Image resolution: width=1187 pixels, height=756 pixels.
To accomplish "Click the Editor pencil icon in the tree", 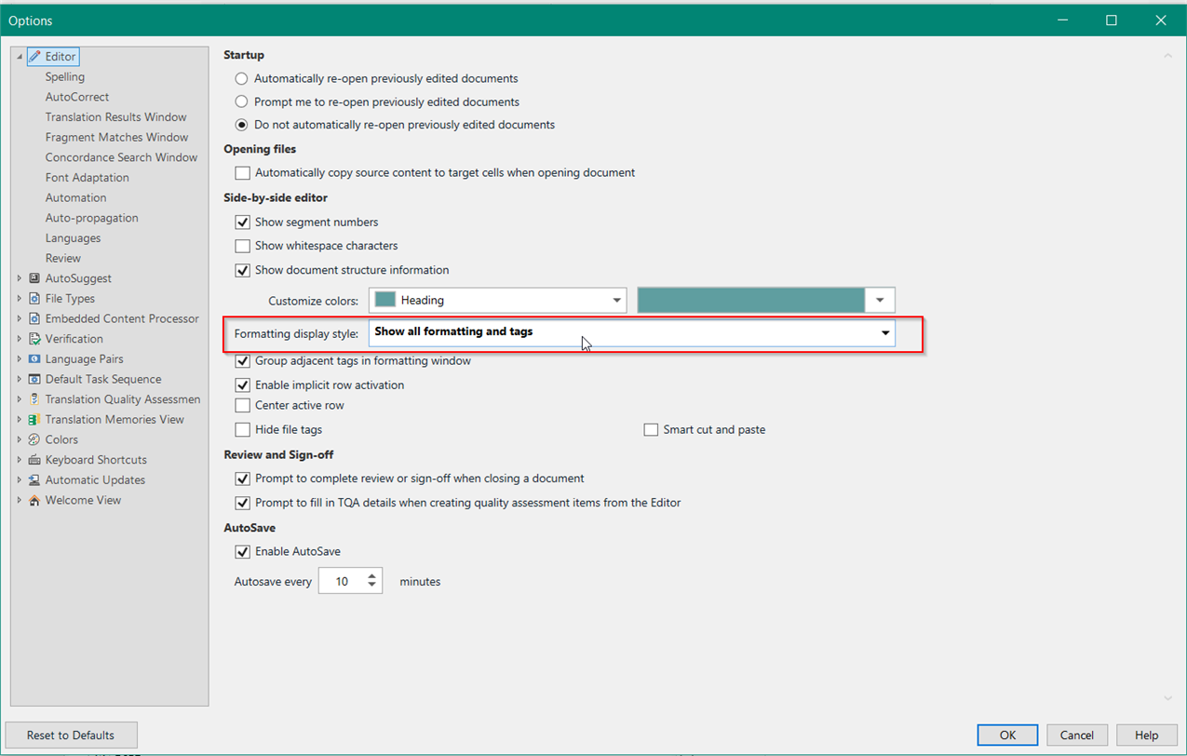I will 35,57.
